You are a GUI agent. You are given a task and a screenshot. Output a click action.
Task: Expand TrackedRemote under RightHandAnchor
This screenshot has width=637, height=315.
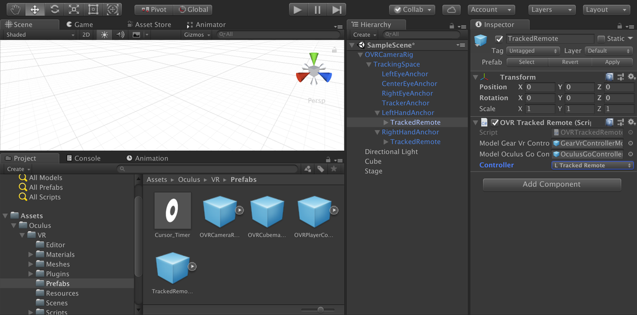tap(386, 142)
